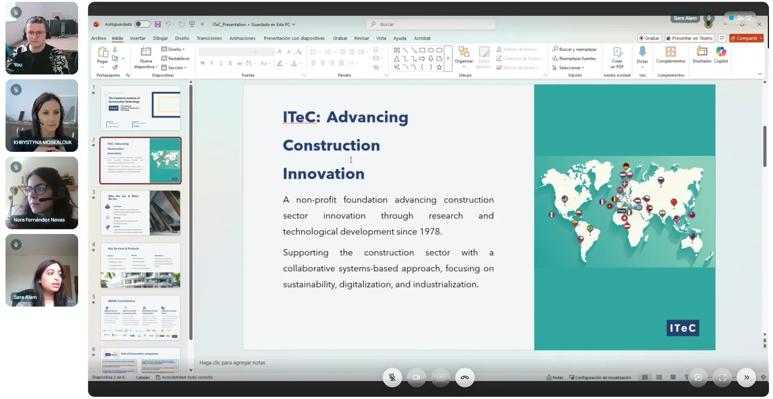This screenshot has width=773, height=399.
Task: Click the Organizar arrange icon
Action: pos(464,52)
